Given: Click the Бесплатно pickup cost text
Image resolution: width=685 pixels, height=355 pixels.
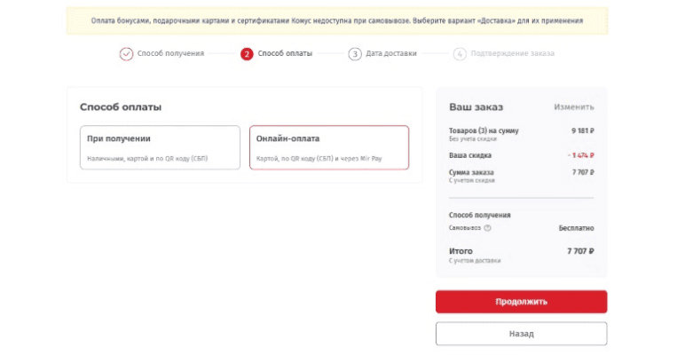Looking at the screenshot, I should 576,228.
